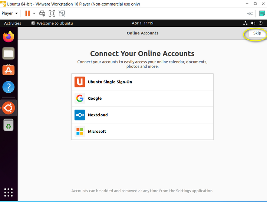
Task: Open the Welcome to Ubuntu app menu
Action: point(52,23)
